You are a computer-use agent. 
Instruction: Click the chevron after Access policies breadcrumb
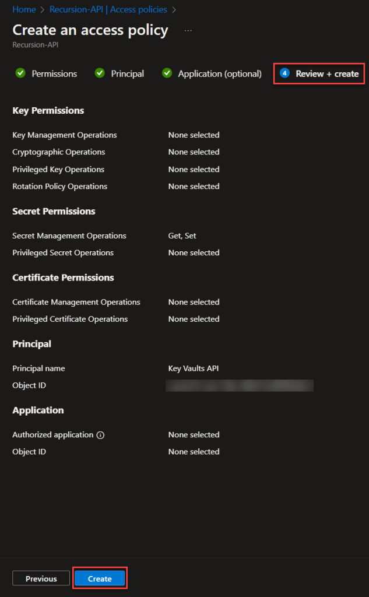pyautogui.click(x=174, y=9)
